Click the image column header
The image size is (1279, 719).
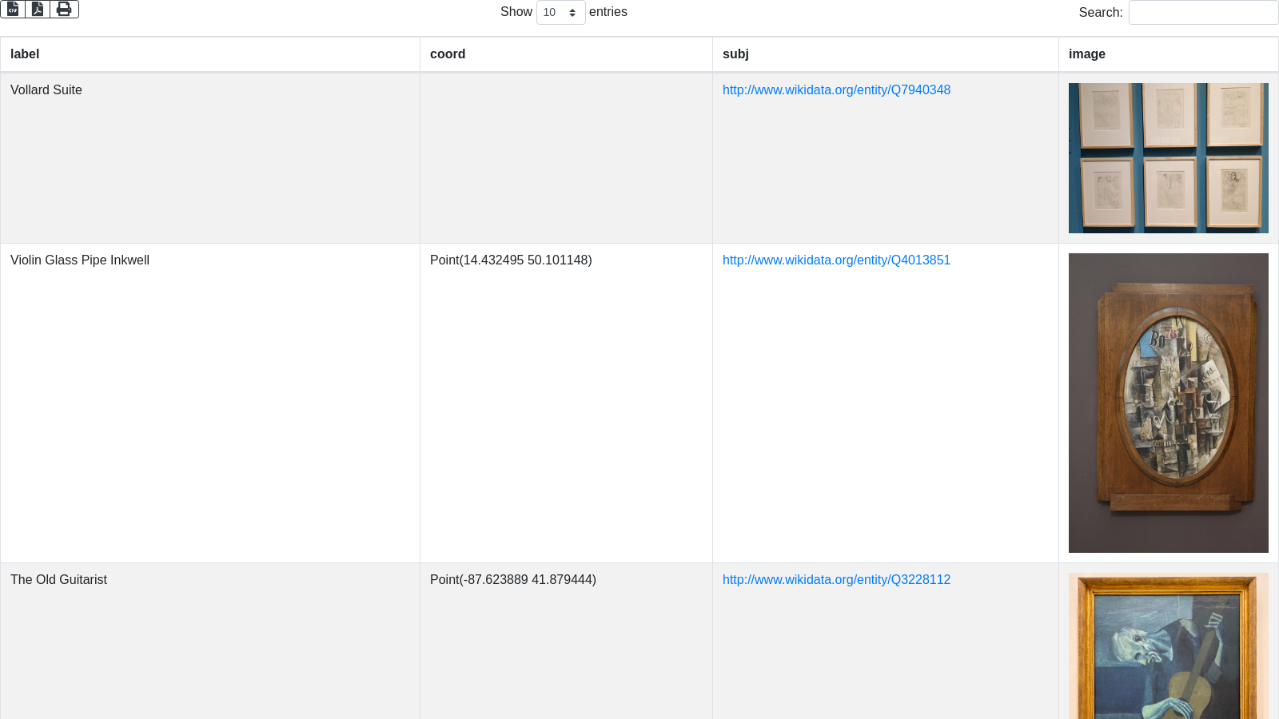[1087, 54]
